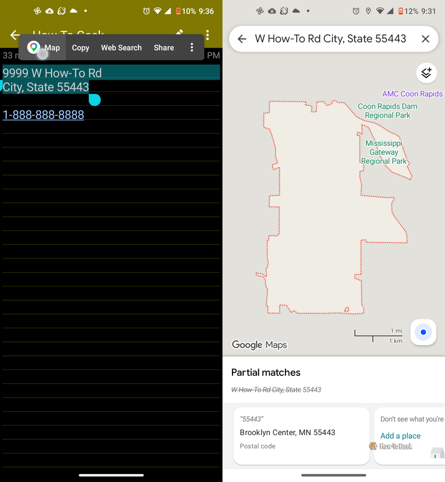Tap the pencil edit icon in notes header
Viewport: 445px width, 482px height.
[x=179, y=32]
